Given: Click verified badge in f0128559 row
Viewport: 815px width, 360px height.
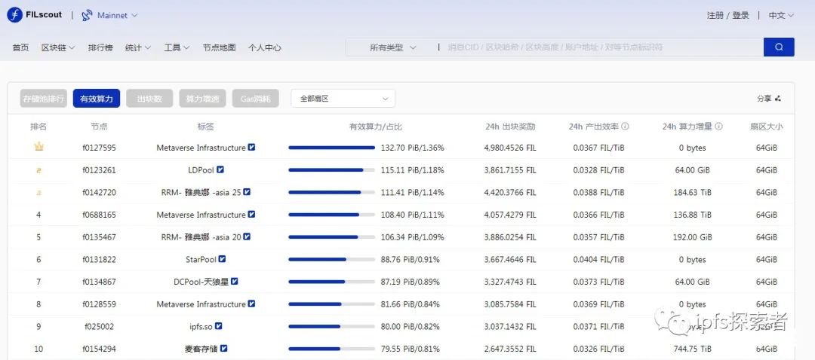Looking at the screenshot, I should (251, 304).
